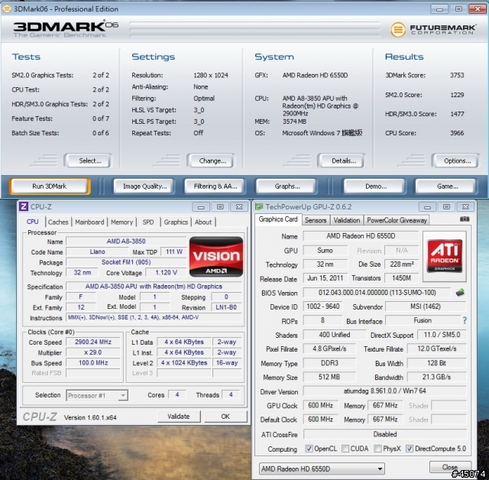
Task: Open the Sensors tab in GPU-Z
Action: 316,220
